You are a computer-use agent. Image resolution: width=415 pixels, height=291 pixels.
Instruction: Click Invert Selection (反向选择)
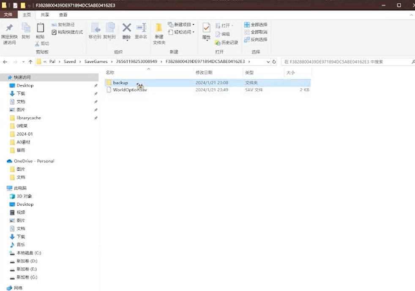256,39
